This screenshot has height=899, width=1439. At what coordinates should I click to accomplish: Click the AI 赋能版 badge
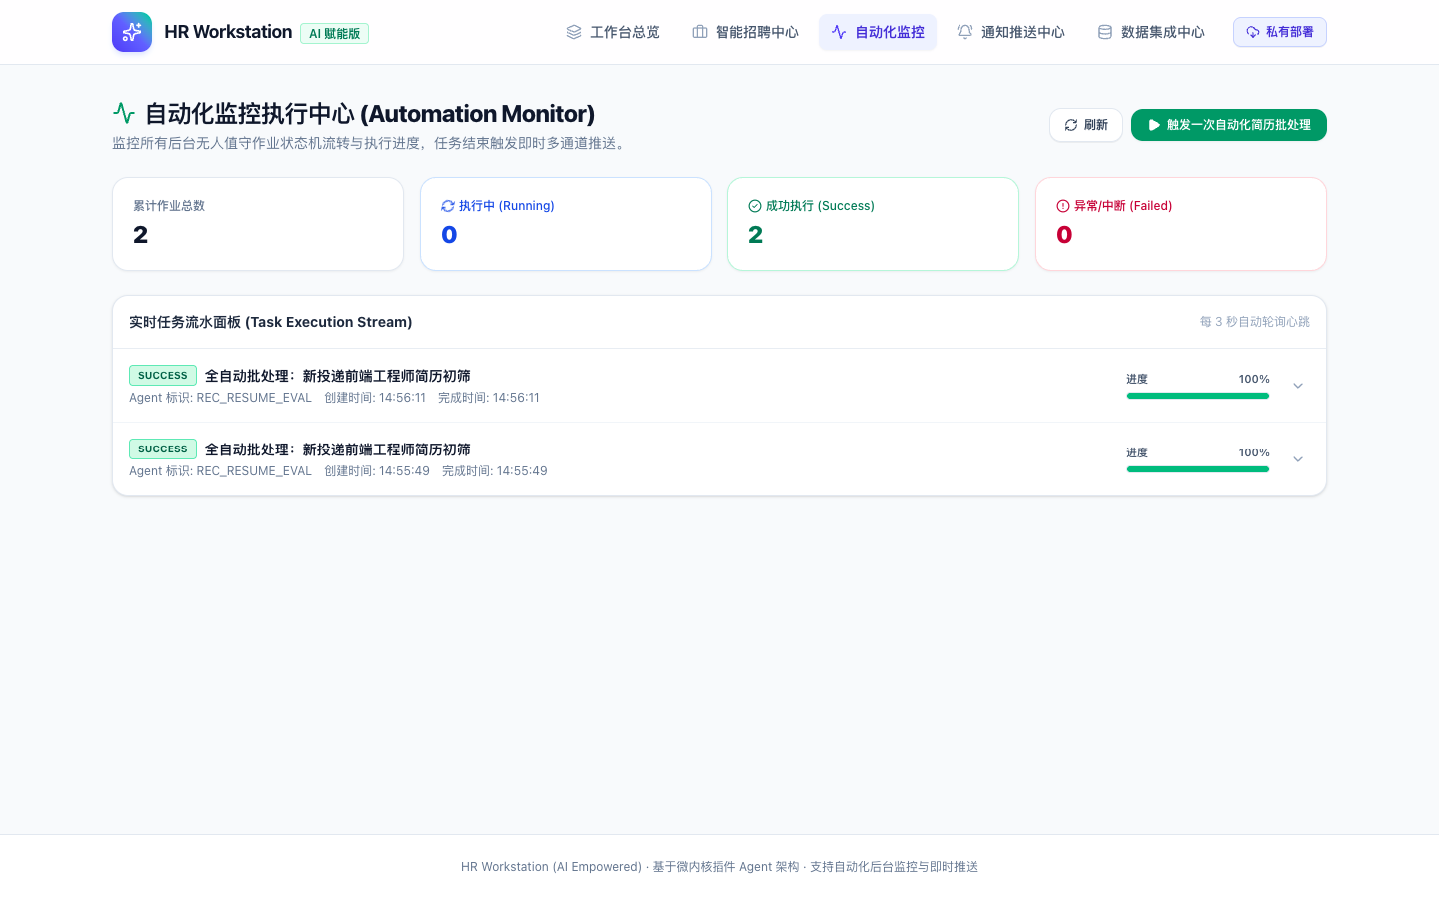(334, 33)
